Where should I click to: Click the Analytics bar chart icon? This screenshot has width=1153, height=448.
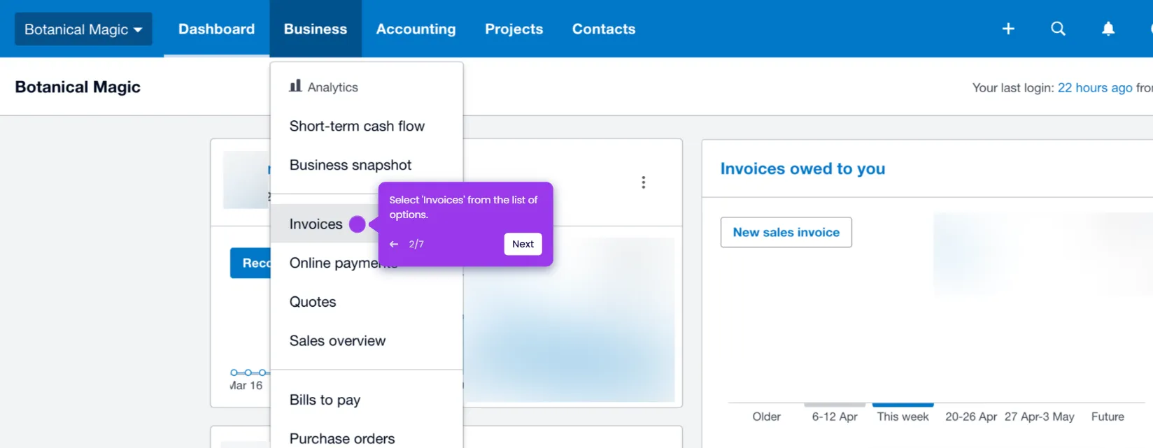[x=295, y=86]
